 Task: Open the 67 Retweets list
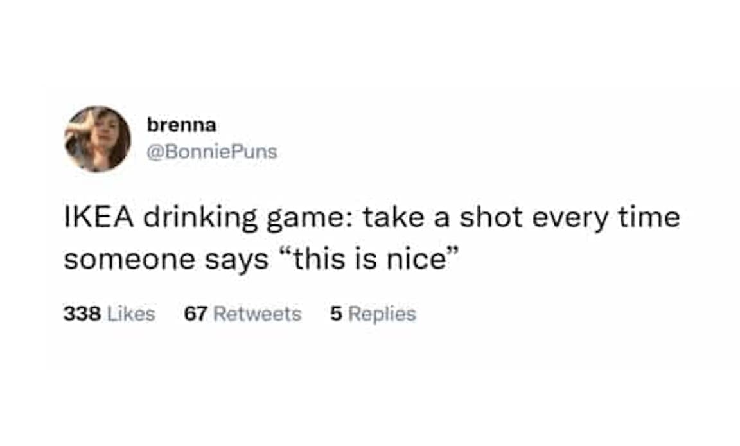(242, 314)
